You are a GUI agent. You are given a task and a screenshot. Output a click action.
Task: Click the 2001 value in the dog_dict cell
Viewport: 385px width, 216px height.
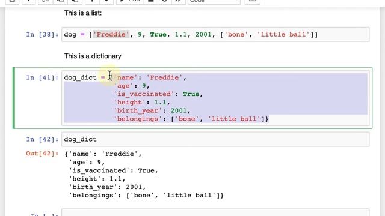click(179, 110)
